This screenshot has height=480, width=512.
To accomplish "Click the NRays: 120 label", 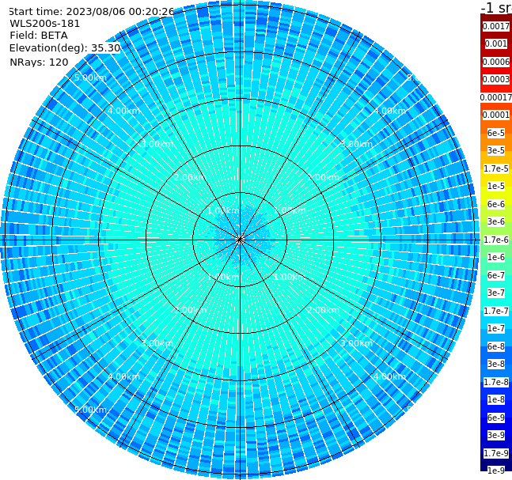I will coord(39,62).
